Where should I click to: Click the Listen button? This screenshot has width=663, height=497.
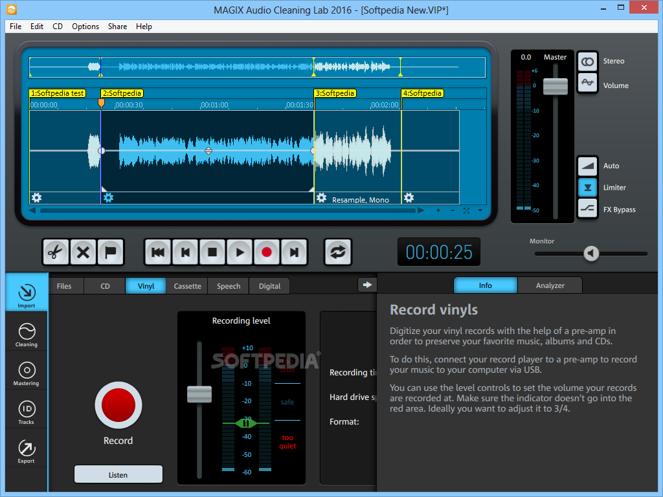pos(118,474)
